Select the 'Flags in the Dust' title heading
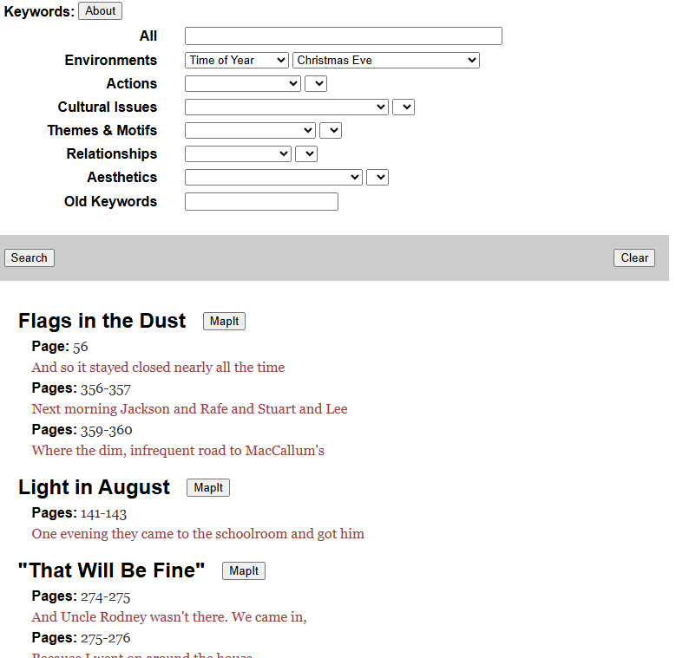 pyautogui.click(x=102, y=321)
